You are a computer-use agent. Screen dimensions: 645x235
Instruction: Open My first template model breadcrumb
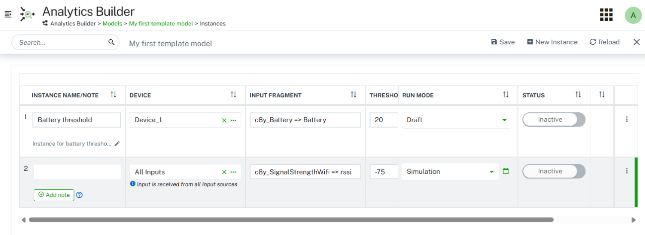tap(161, 23)
